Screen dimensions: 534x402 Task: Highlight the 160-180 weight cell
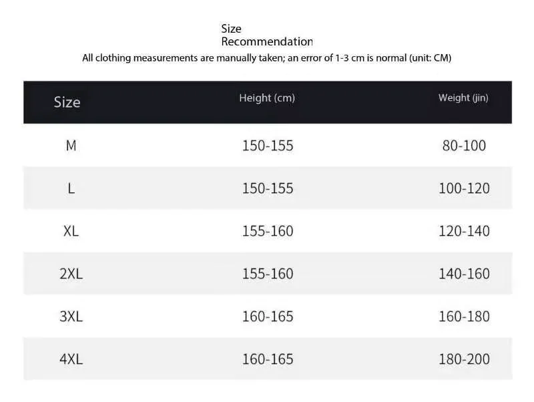click(x=464, y=317)
